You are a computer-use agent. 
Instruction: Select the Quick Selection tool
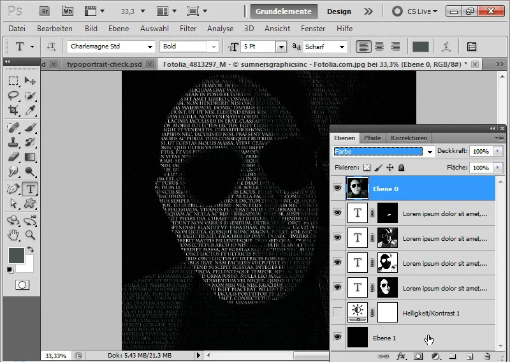tap(30, 96)
